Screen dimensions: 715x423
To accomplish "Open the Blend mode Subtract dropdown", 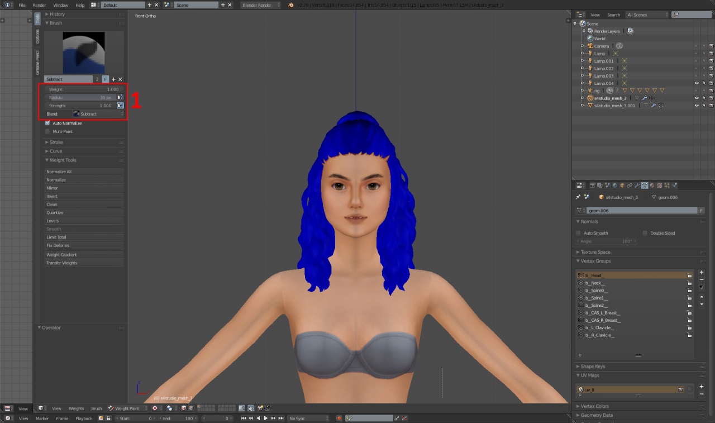I will pyautogui.click(x=98, y=113).
